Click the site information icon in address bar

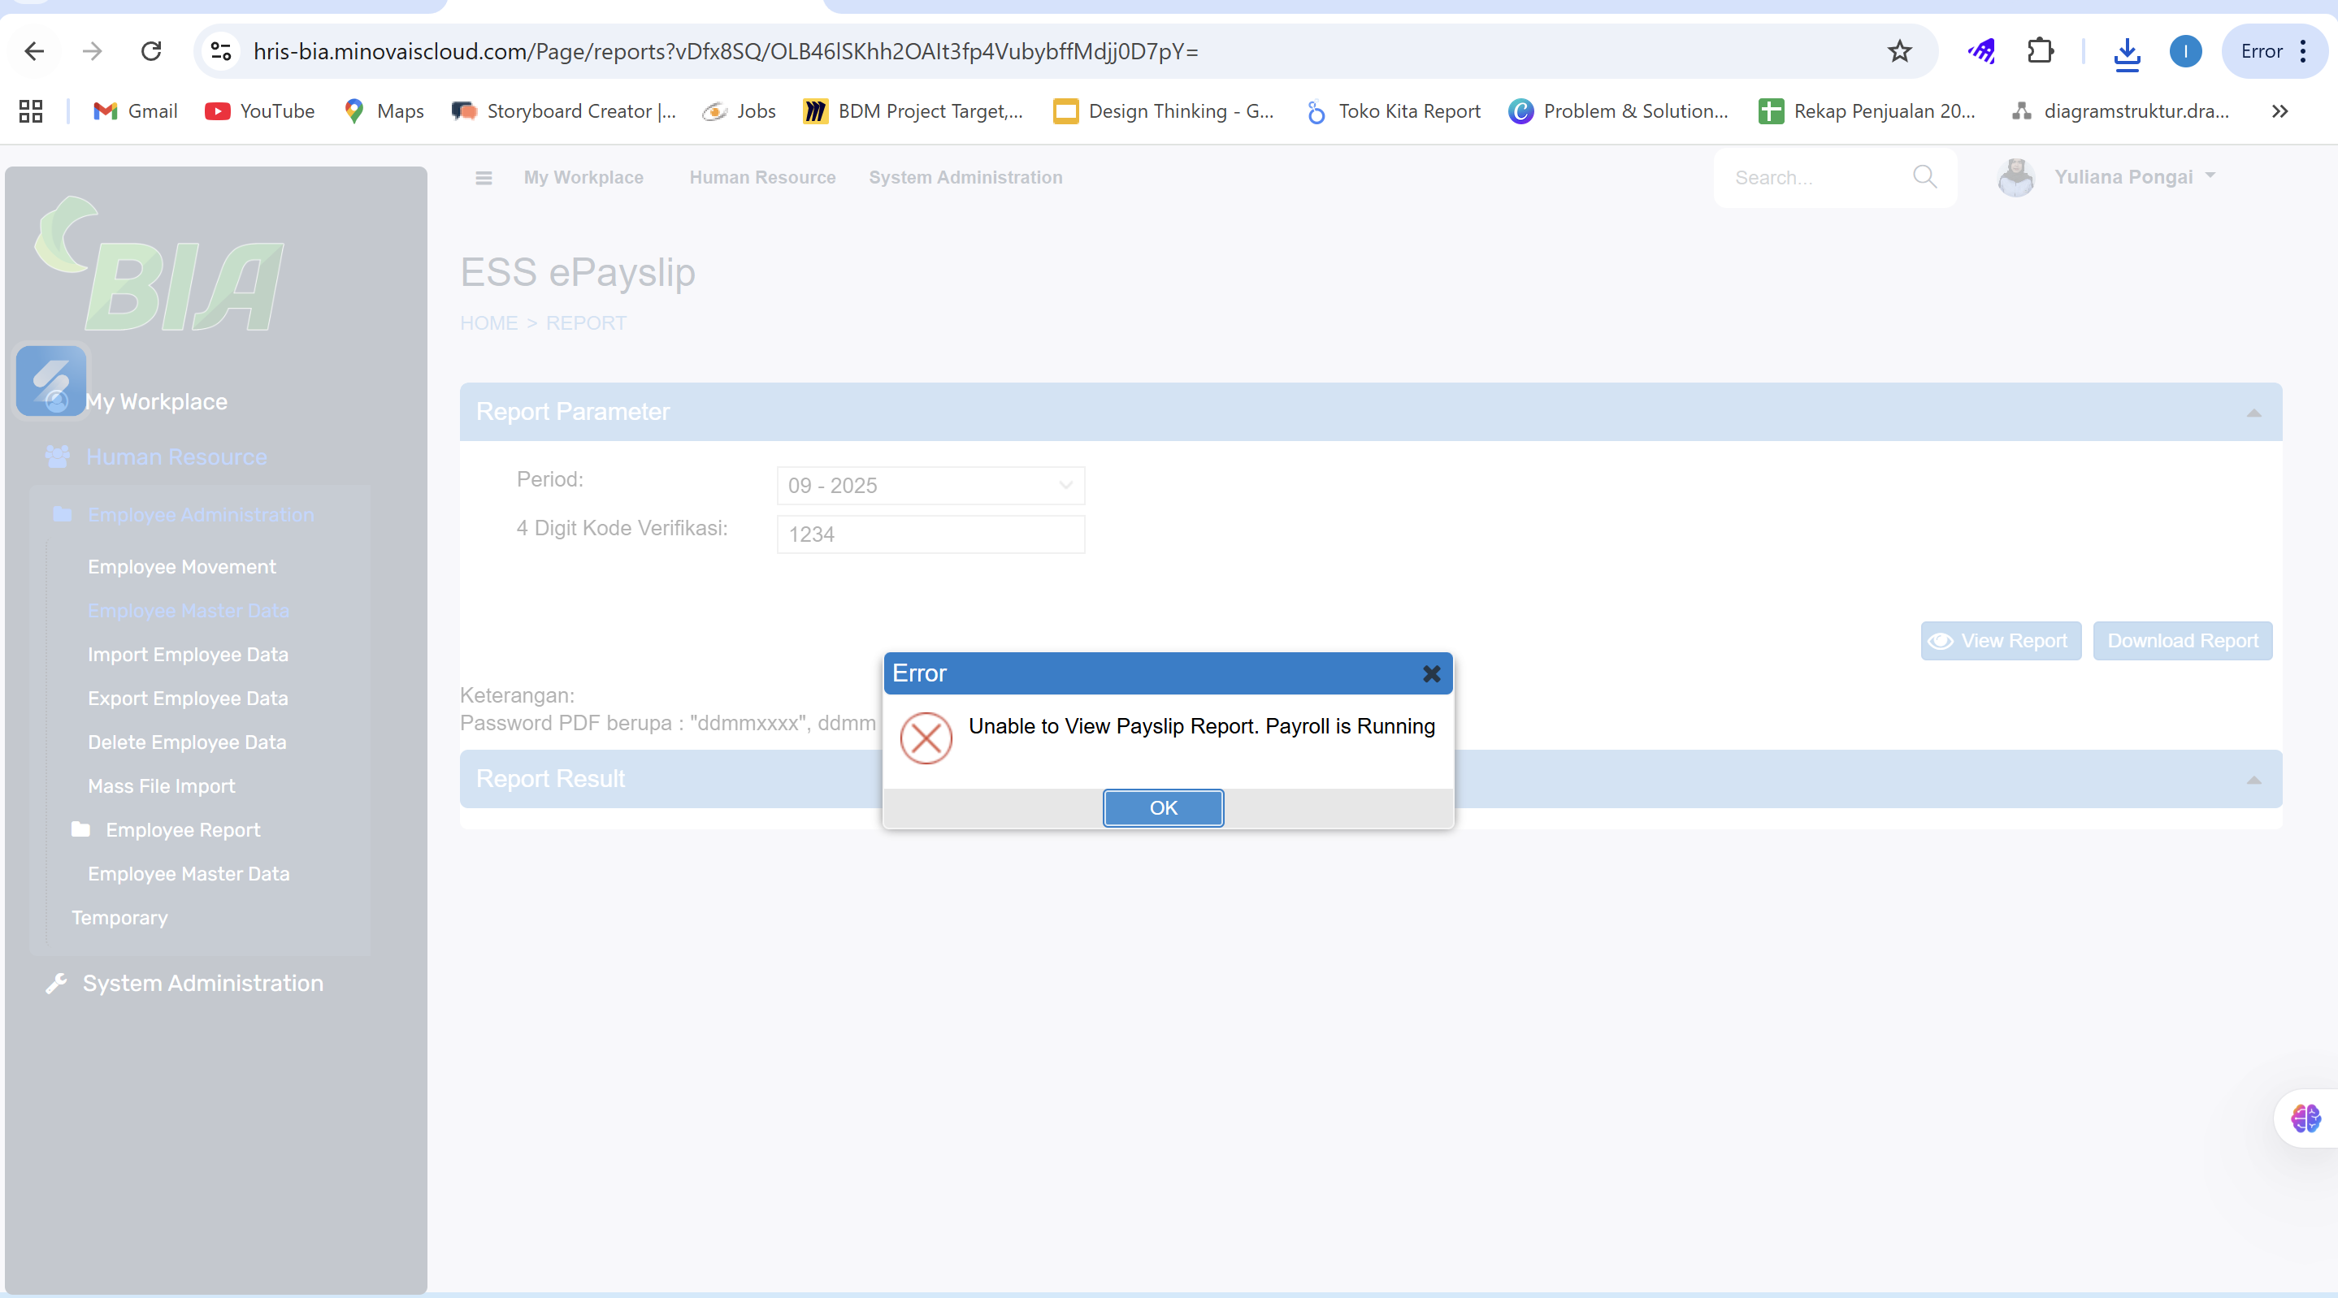(x=220, y=52)
